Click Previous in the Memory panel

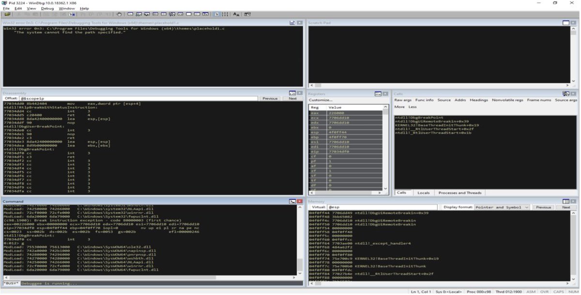point(544,207)
